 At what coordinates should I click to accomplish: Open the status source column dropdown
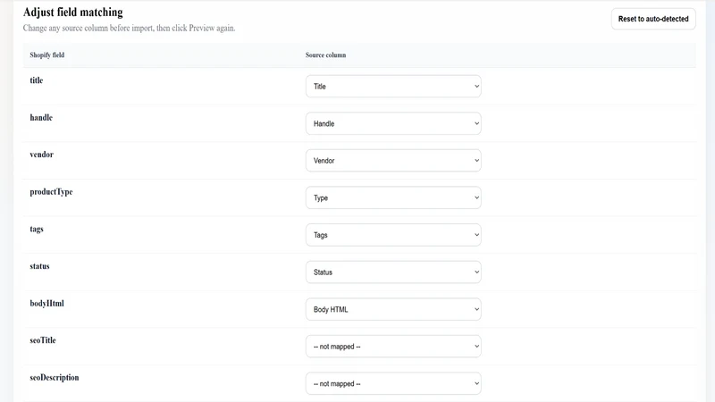(x=393, y=272)
